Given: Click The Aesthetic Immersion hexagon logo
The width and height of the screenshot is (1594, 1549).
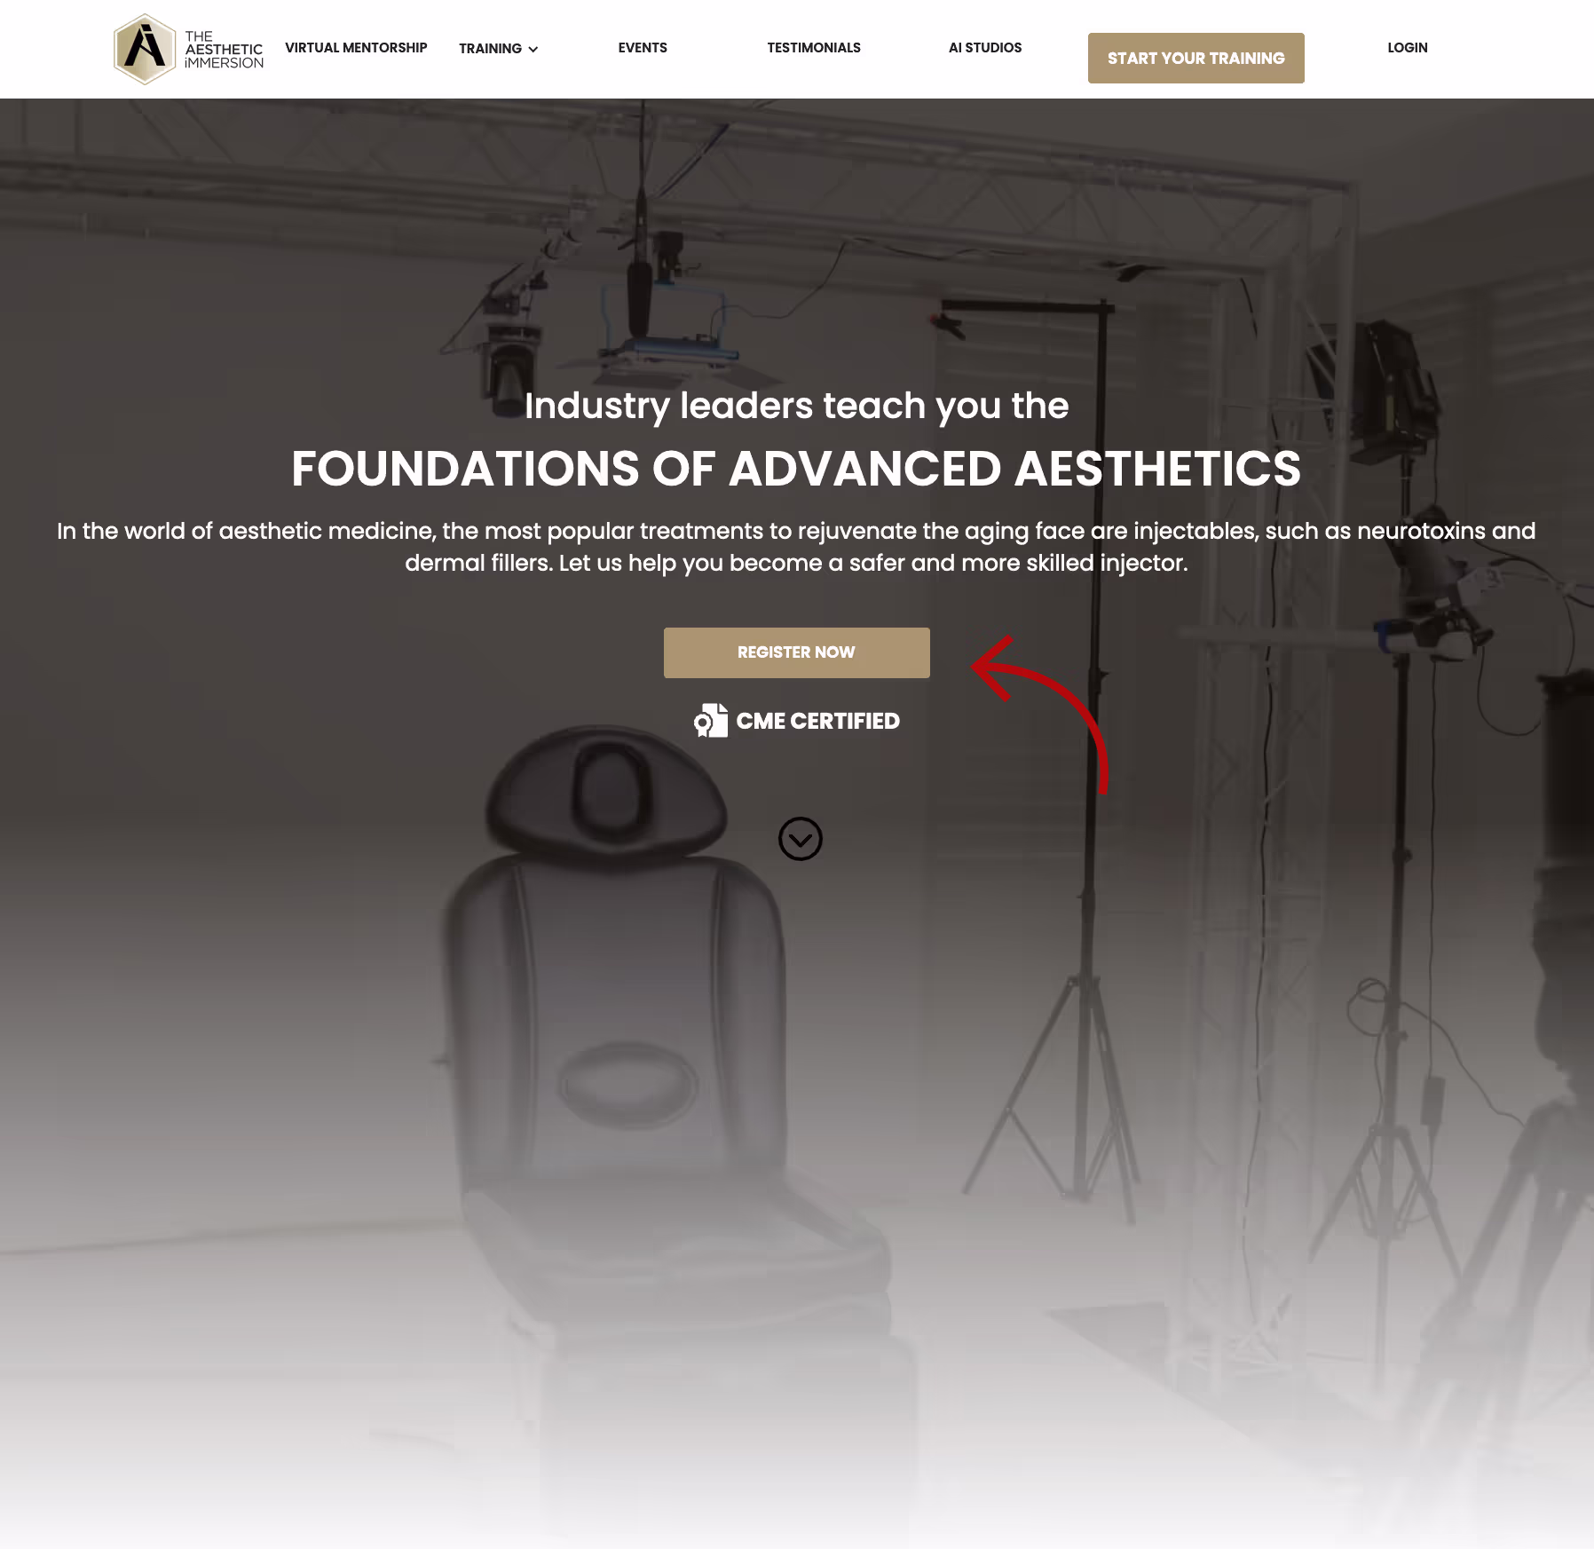Looking at the screenshot, I should (145, 49).
